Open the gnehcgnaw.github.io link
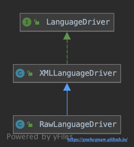This screenshot has width=134, height=147. (x=97, y=140)
